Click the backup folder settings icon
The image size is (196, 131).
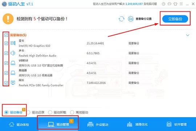point(131,19)
